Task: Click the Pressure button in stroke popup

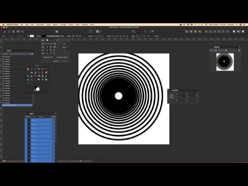Action: click(64, 61)
